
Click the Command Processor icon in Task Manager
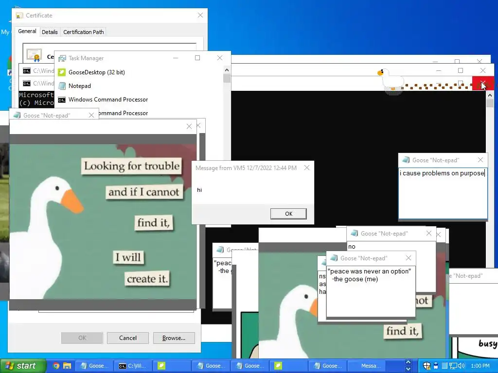click(62, 100)
